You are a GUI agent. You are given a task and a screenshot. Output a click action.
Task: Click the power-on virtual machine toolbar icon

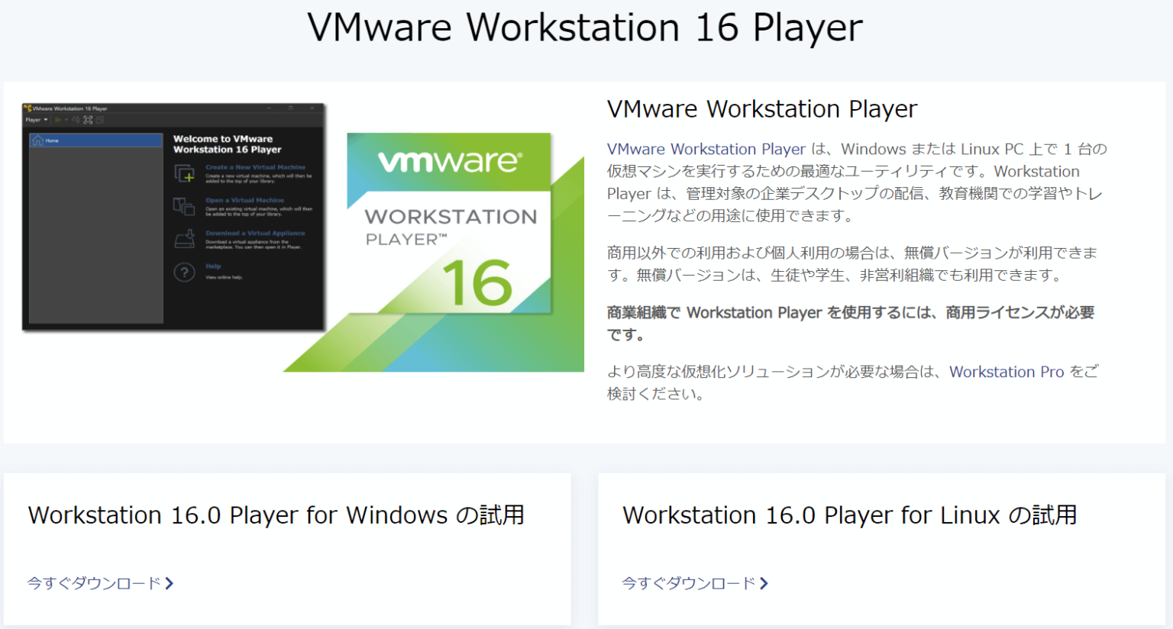57,119
